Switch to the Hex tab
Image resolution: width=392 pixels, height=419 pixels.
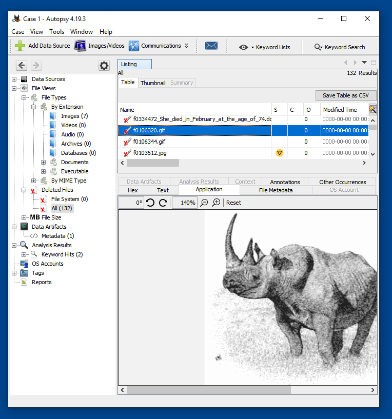tap(132, 190)
